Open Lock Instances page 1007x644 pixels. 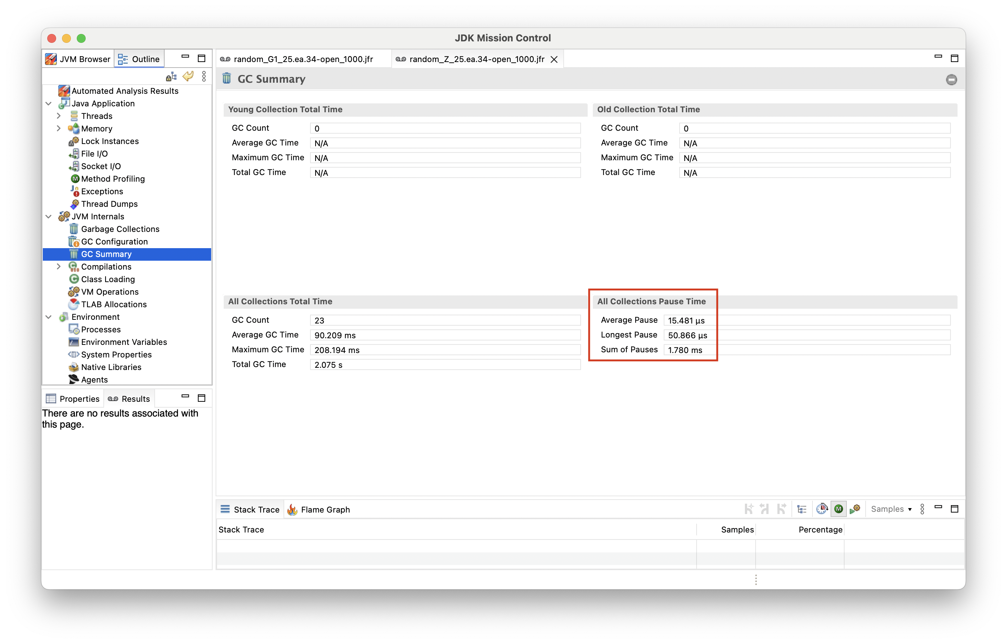110,141
